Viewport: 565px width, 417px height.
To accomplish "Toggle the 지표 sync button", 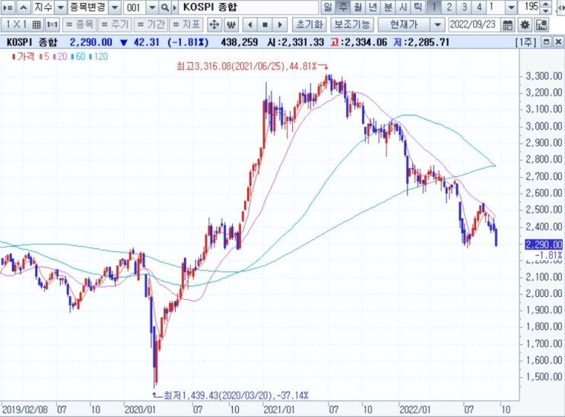I will [186, 24].
